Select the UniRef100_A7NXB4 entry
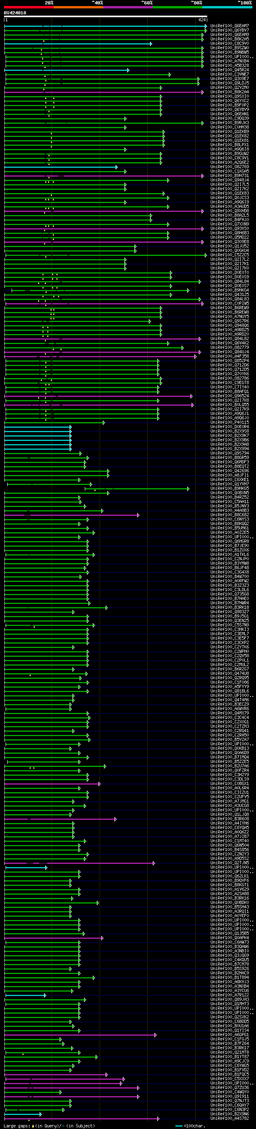Viewport: 256px width, 1129px height. click(230, 61)
